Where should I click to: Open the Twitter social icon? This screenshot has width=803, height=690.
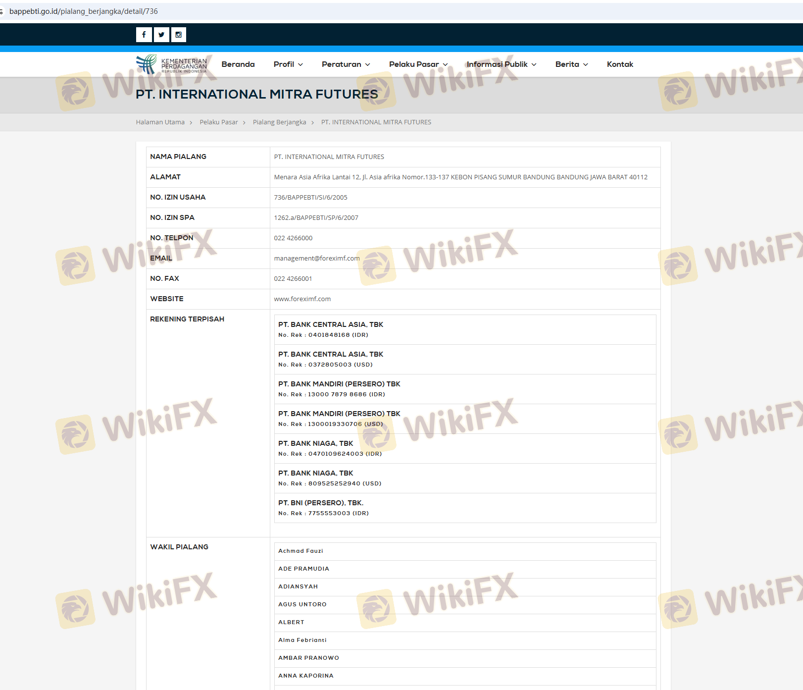point(161,35)
